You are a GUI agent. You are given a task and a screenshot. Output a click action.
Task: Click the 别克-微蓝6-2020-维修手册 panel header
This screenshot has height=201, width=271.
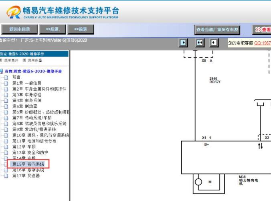(x=34, y=54)
